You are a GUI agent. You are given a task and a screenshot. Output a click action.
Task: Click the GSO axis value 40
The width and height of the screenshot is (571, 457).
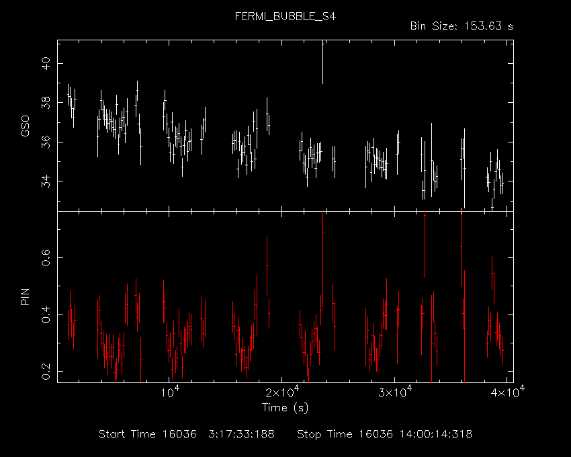(x=46, y=63)
